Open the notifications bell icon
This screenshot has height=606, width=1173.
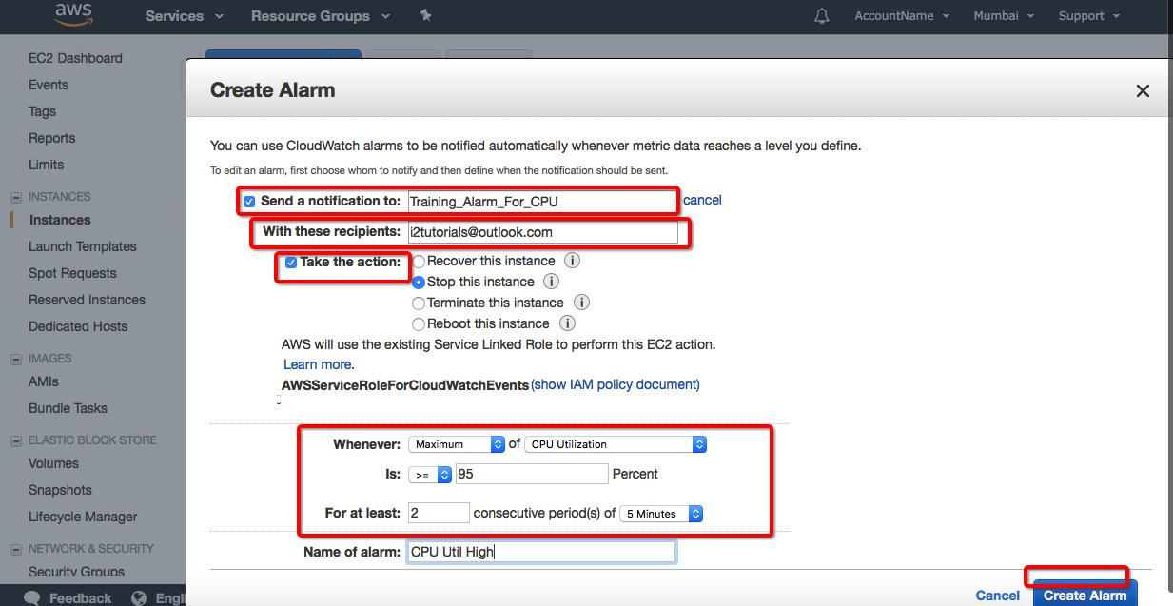point(822,16)
